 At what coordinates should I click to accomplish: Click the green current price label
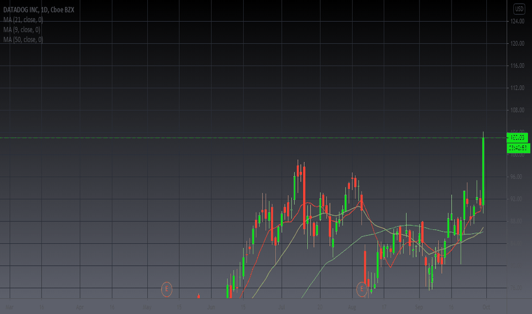pyautogui.click(x=517, y=138)
